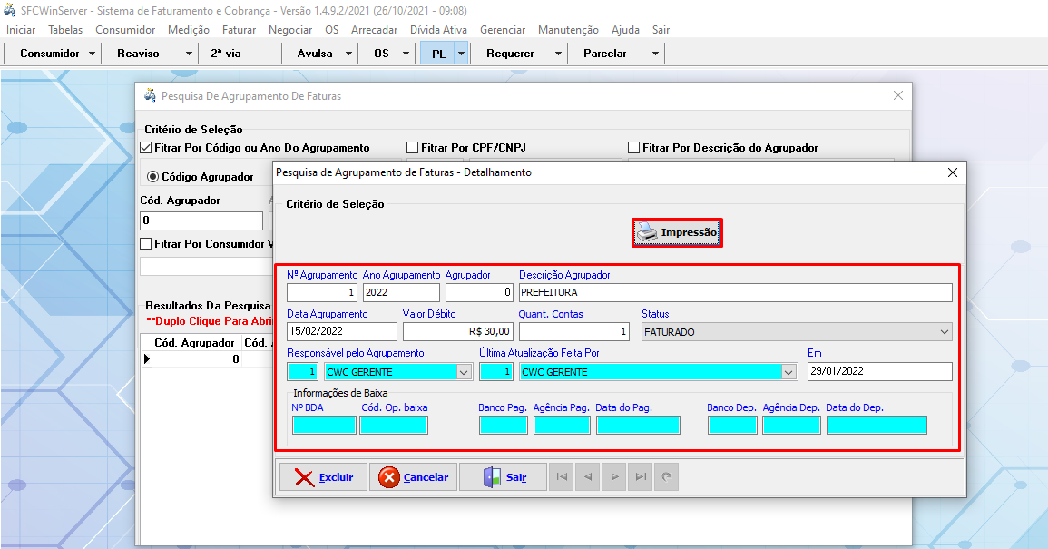Click the refresh record navigation icon
The width and height of the screenshot is (1048, 549).
pos(667,477)
